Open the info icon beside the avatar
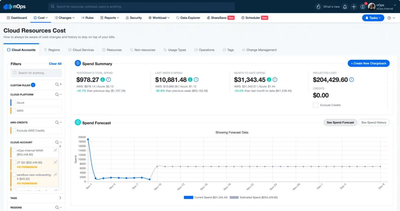The height and width of the screenshot is (211, 400). click(363, 7)
